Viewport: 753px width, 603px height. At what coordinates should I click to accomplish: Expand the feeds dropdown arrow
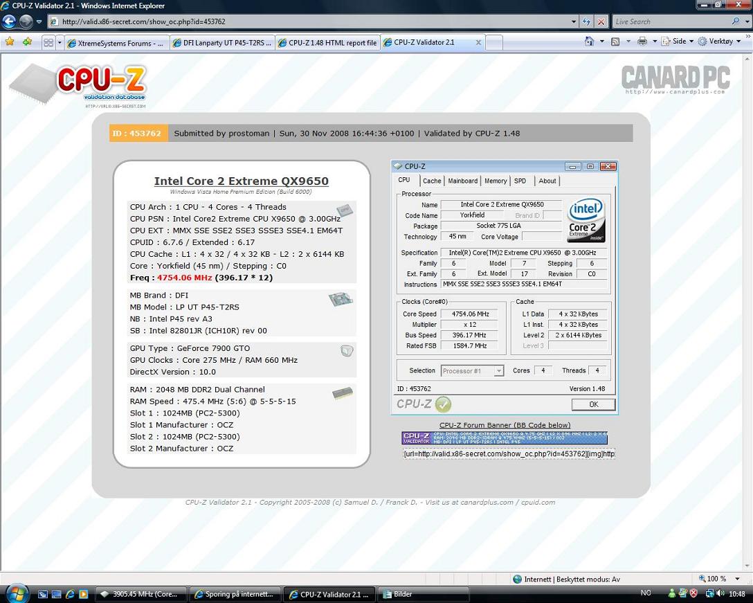628,42
